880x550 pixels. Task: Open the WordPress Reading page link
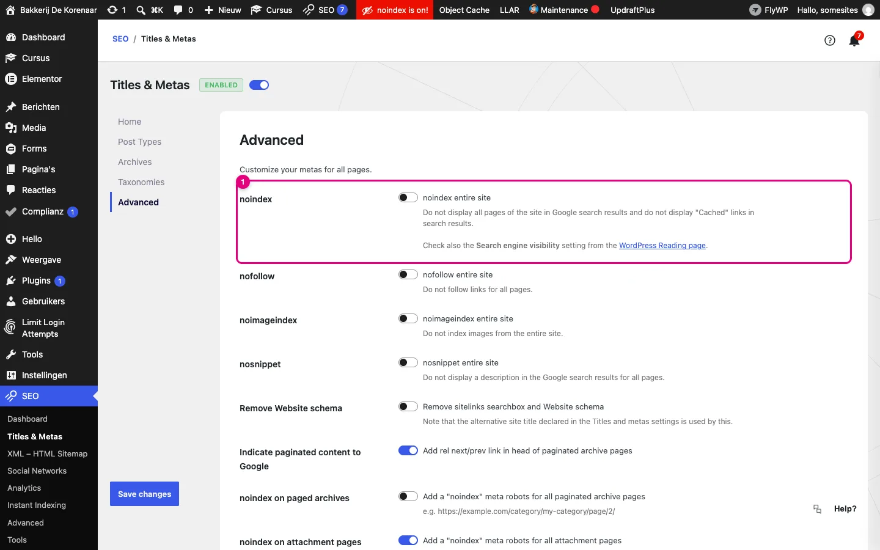[x=662, y=246]
